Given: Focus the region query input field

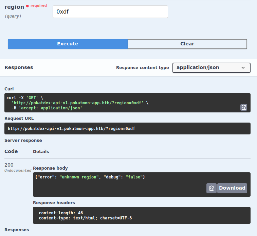Looking at the screenshot, I should 110,12.
